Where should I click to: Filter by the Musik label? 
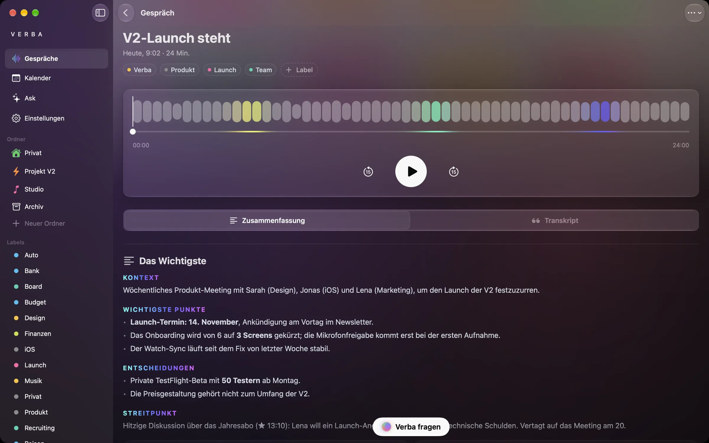click(56, 381)
